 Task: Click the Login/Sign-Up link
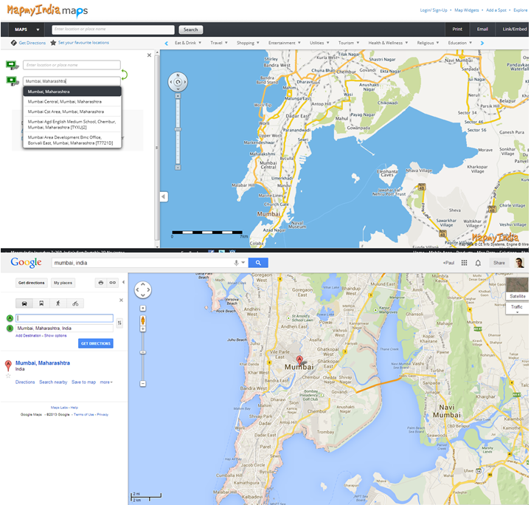coord(434,10)
